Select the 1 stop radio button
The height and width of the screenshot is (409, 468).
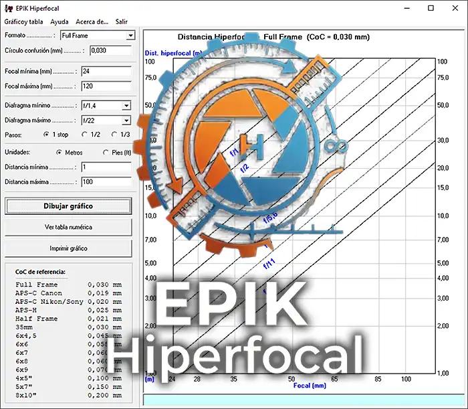46,135
